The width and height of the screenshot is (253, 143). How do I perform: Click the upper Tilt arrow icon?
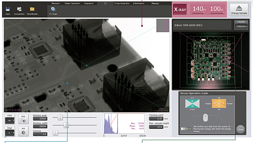(x=219, y=101)
